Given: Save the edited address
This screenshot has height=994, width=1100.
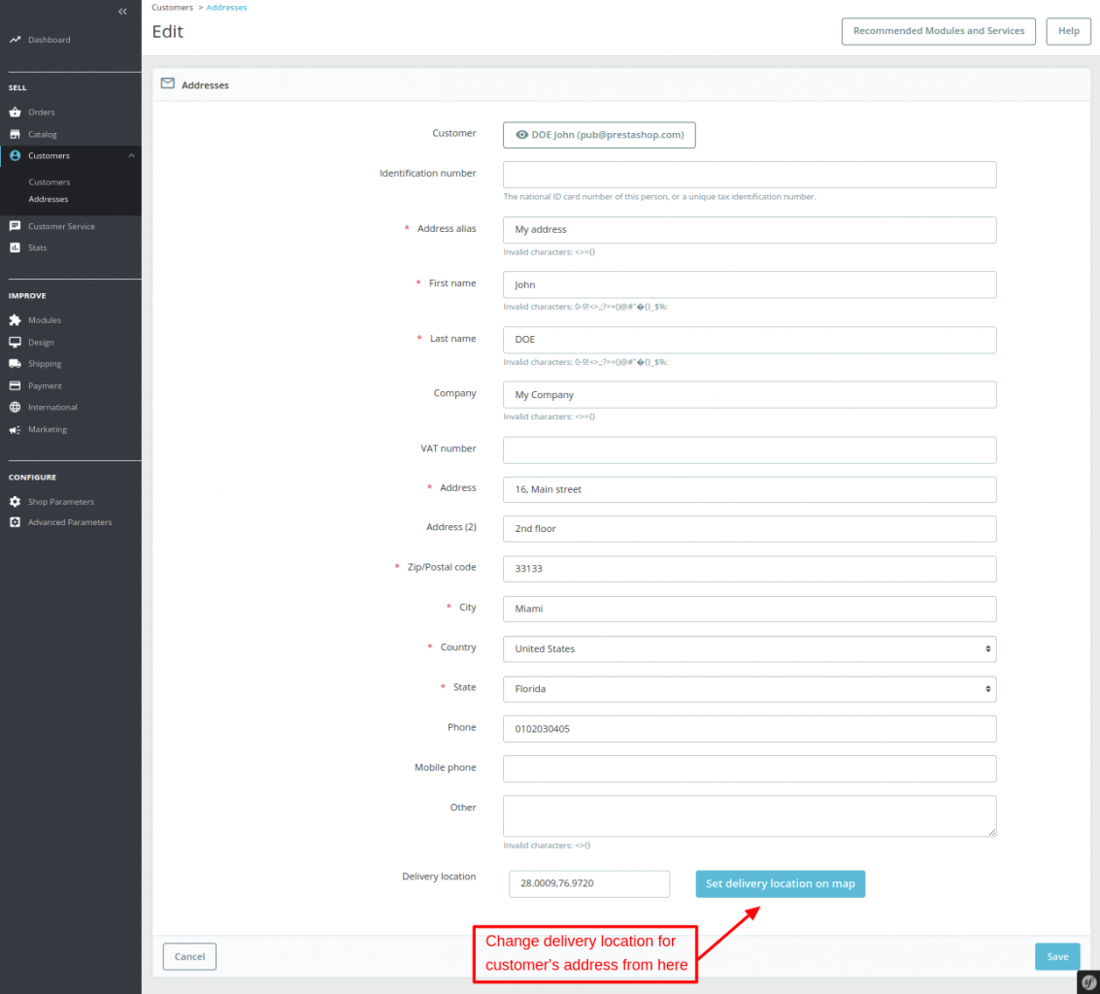Looking at the screenshot, I should pos(1056,956).
